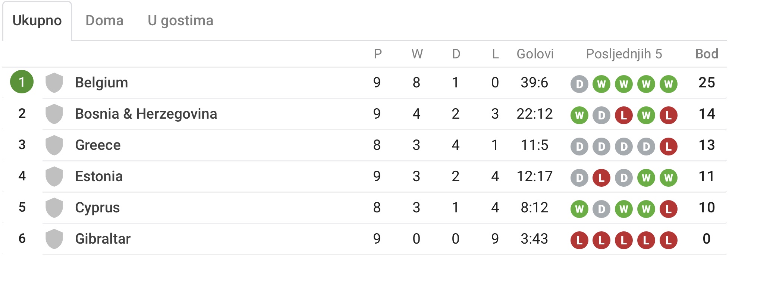Click Cyprus's goals score 8:12
The height and width of the screenshot is (305, 773).
coord(534,208)
